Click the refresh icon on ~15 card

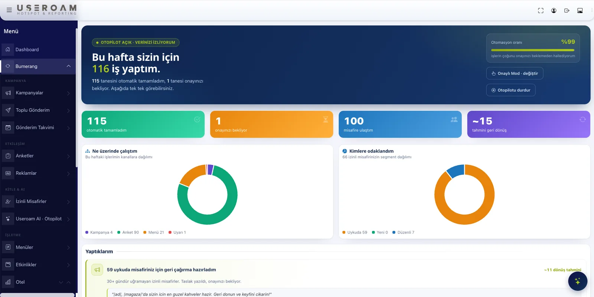click(x=582, y=119)
